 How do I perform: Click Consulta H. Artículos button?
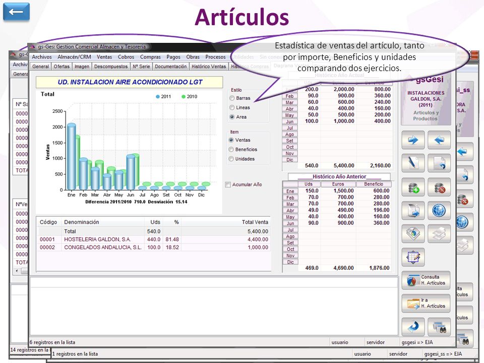click(x=426, y=280)
